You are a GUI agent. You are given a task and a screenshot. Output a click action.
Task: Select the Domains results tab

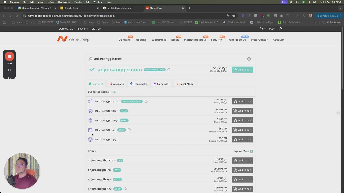click(96, 84)
